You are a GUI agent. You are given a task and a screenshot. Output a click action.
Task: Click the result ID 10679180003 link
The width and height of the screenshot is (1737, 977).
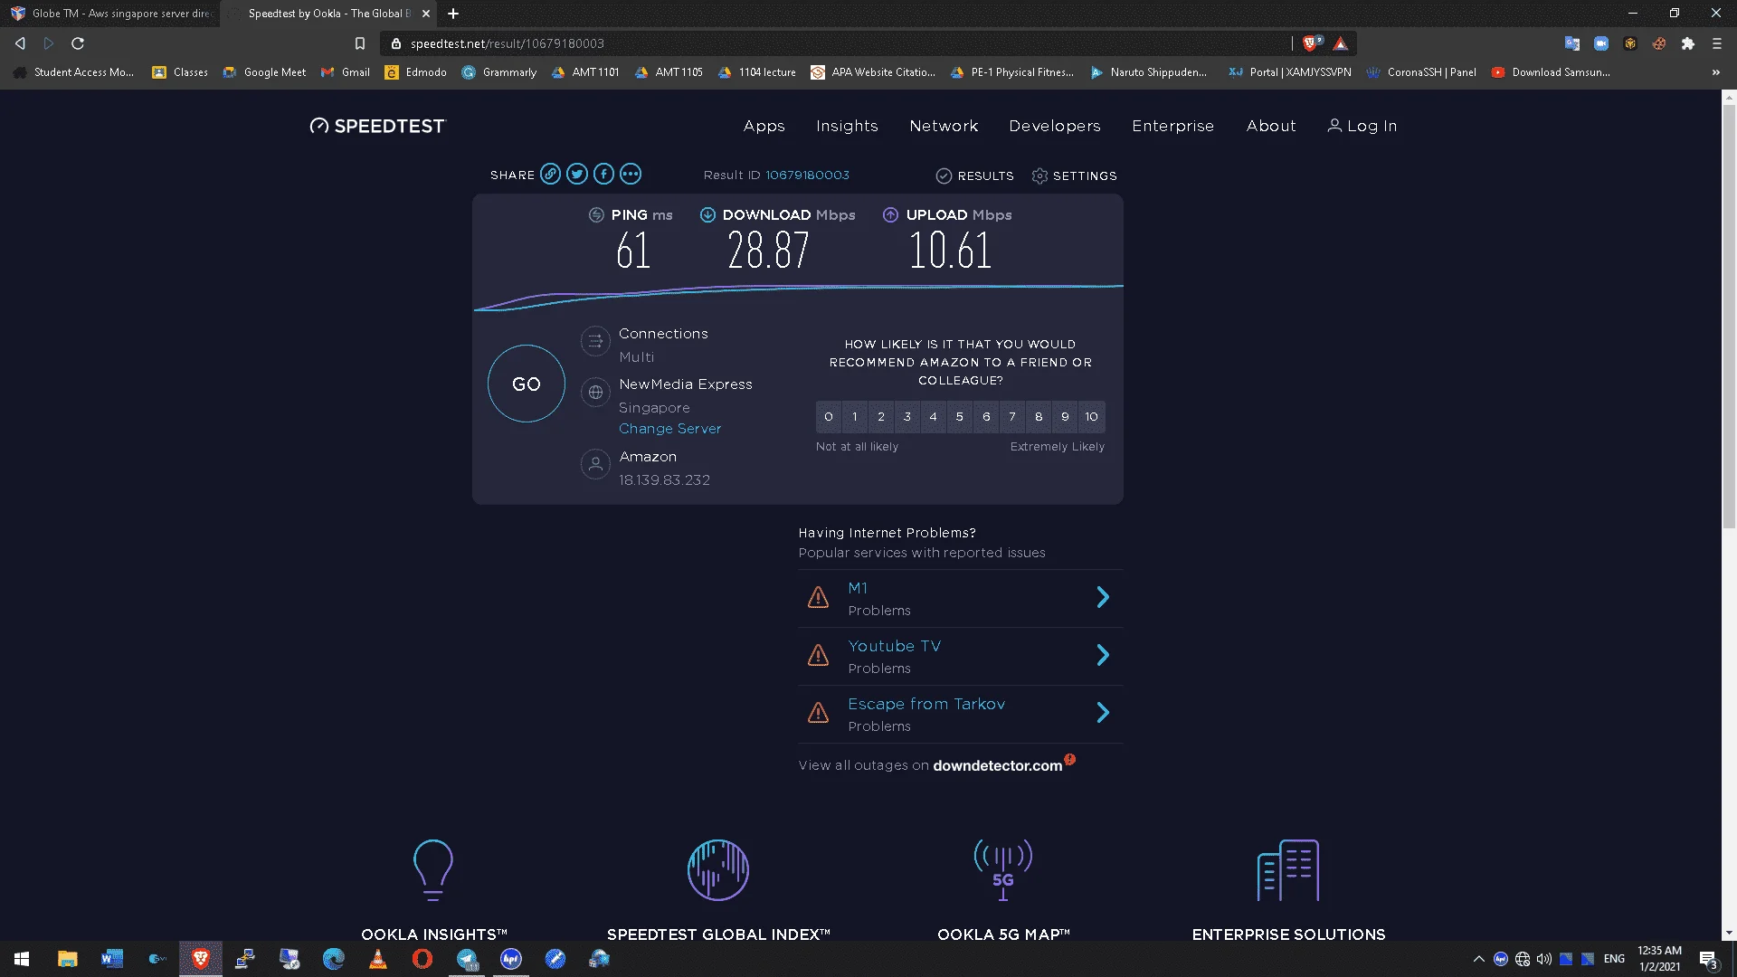coord(808,175)
